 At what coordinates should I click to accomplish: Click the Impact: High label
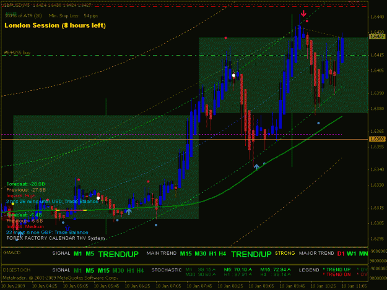click(x=21, y=196)
